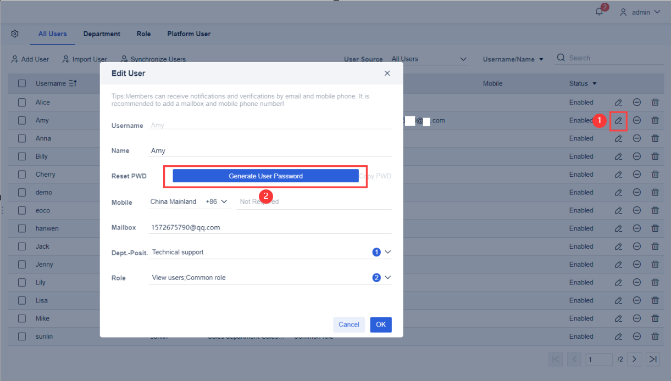Click the Cancel button in the dialog
The height and width of the screenshot is (381, 671).
(349, 324)
